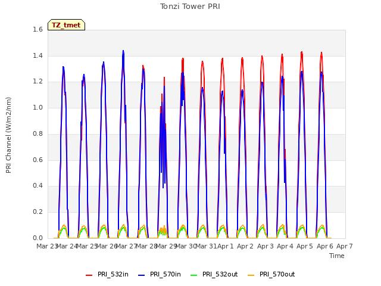Toggle the PRI_532out legend entry

214,274
